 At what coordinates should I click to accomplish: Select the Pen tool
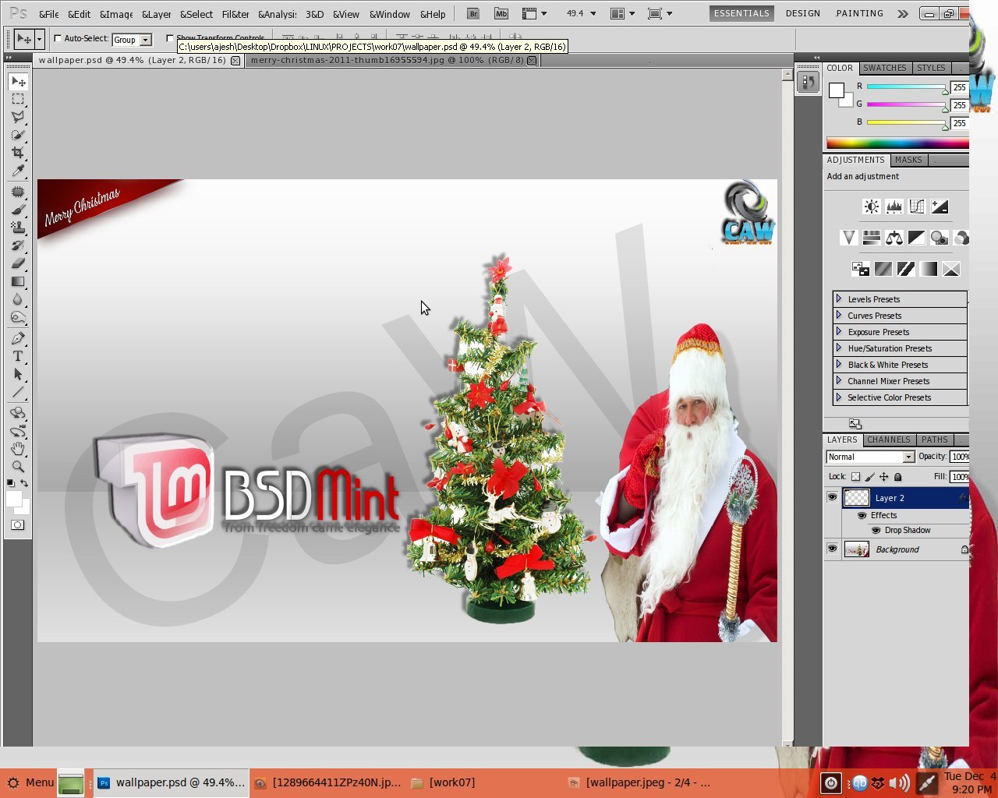tap(18, 338)
